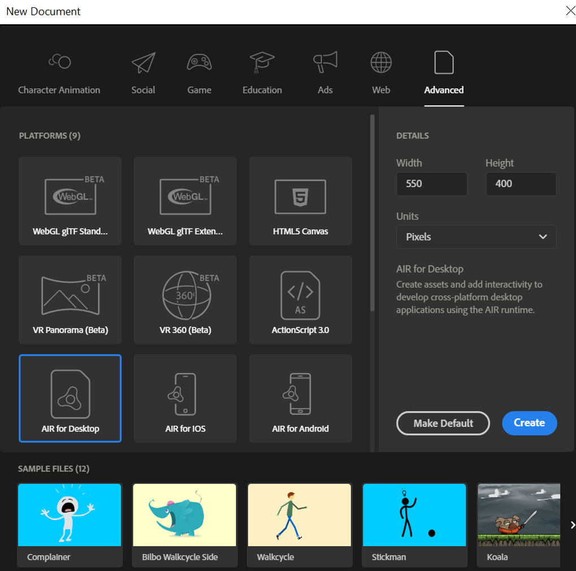This screenshot has height=571, width=576.
Task: Choose the AIR for iOS platform
Action: tap(185, 398)
